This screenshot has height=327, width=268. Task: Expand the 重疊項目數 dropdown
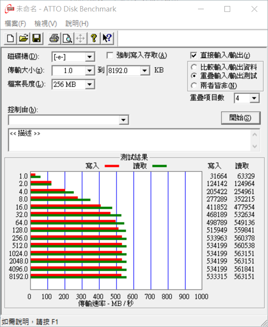pyautogui.click(x=254, y=98)
